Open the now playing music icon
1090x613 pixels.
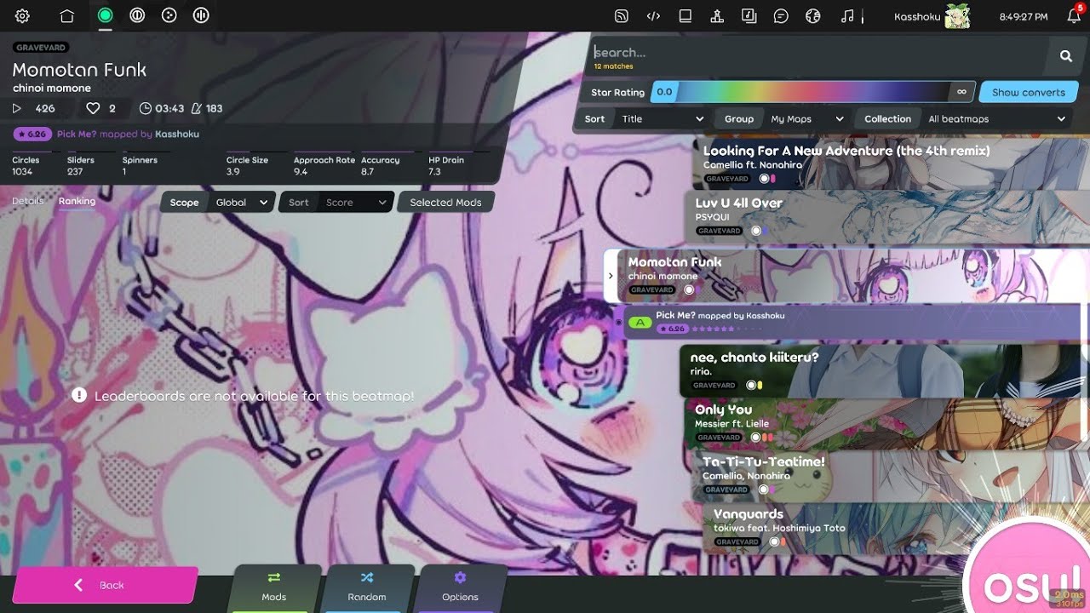click(846, 15)
